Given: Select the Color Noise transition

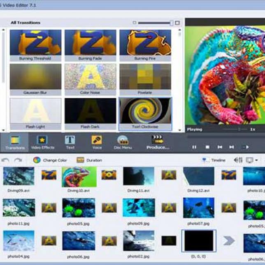Looking at the screenshot, I should point(91,79).
